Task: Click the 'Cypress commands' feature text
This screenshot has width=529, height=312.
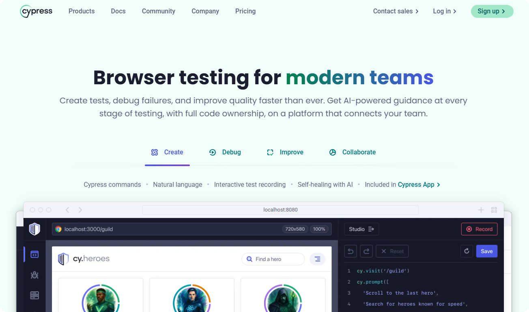Action: [x=112, y=185]
